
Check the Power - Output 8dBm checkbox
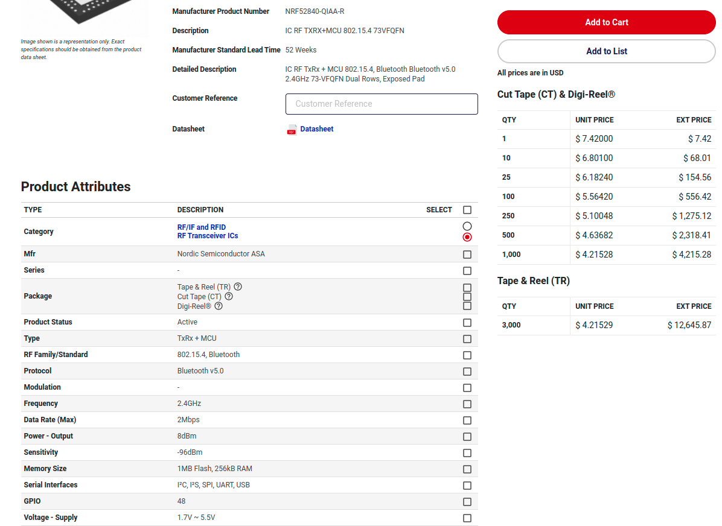click(467, 437)
